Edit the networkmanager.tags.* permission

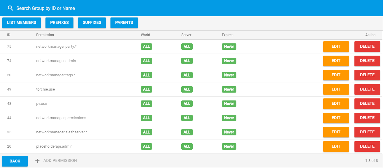(x=336, y=75)
